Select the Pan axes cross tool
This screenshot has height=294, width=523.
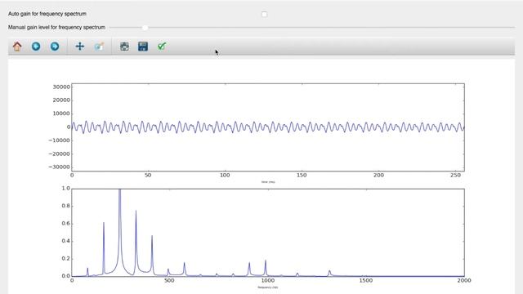click(x=80, y=47)
